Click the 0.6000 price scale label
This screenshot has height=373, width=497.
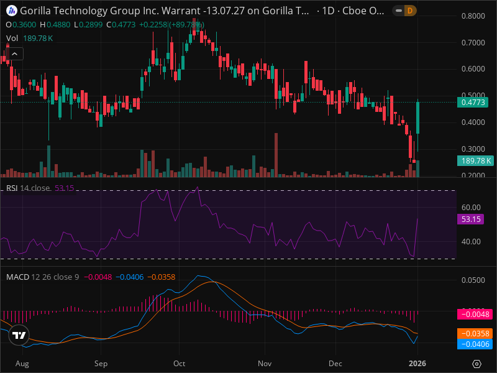tap(473, 69)
